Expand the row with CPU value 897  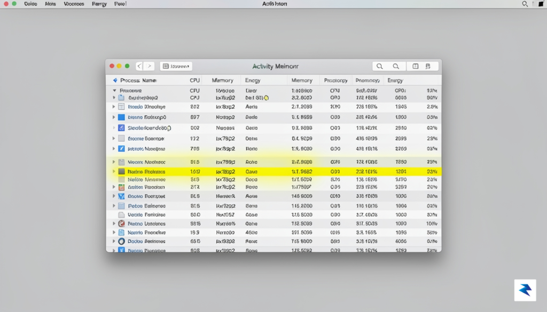click(x=114, y=117)
